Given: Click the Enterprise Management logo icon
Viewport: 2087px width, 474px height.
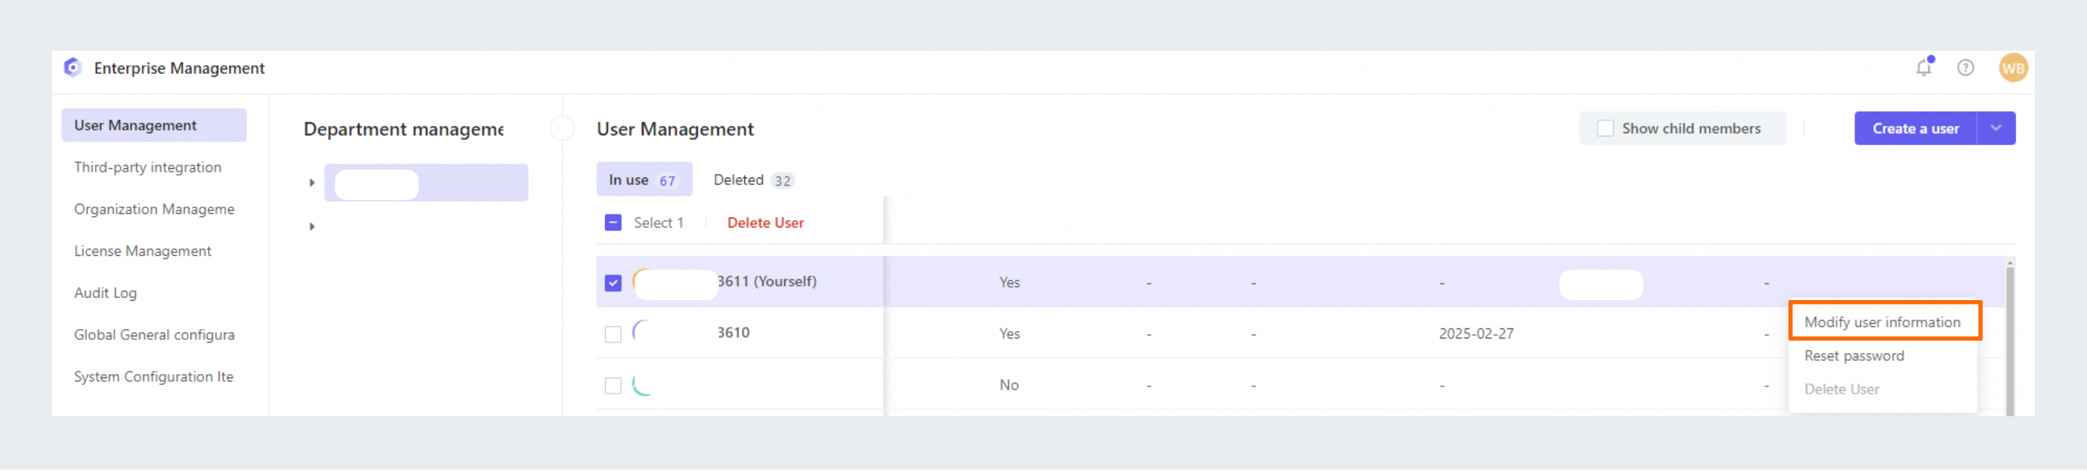Looking at the screenshot, I should point(73,68).
